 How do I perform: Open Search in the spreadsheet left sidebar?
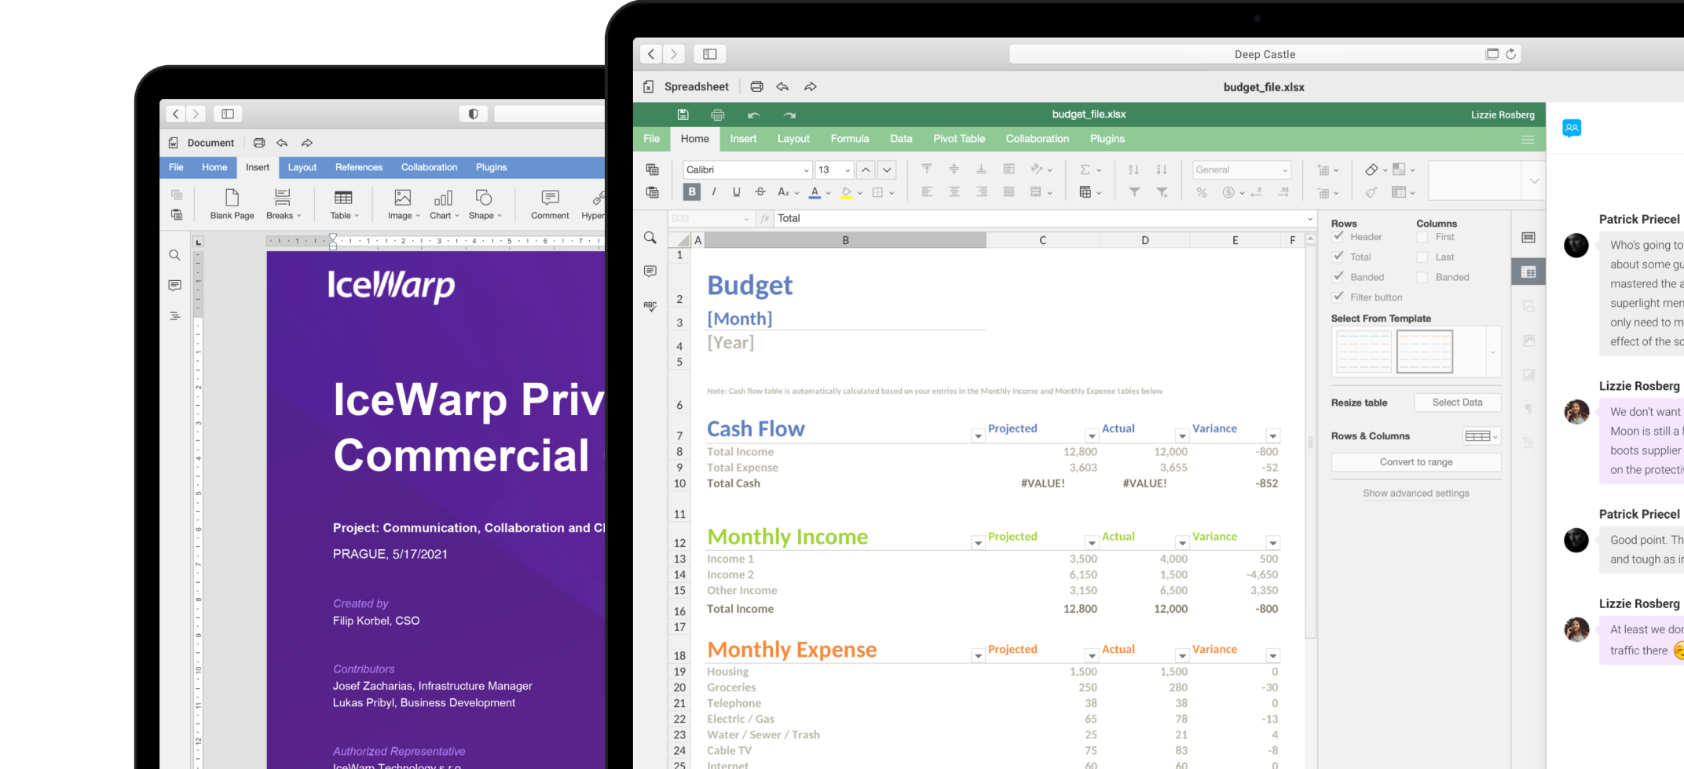point(650,237)
